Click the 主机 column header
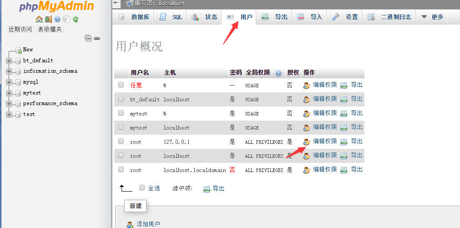 (x=170, y=73)
